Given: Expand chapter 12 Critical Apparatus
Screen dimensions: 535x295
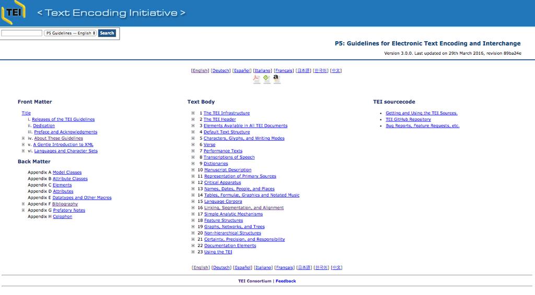Looking at the screenshot, I should pos(193,182).
